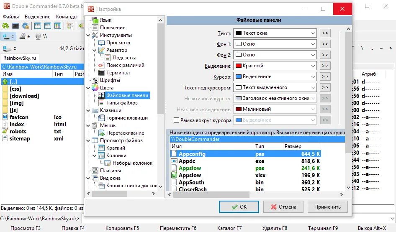The width and height of the screenshot is (396, 232).
Task: Open the Курсор color dropdown
Action: click(275, 76)
